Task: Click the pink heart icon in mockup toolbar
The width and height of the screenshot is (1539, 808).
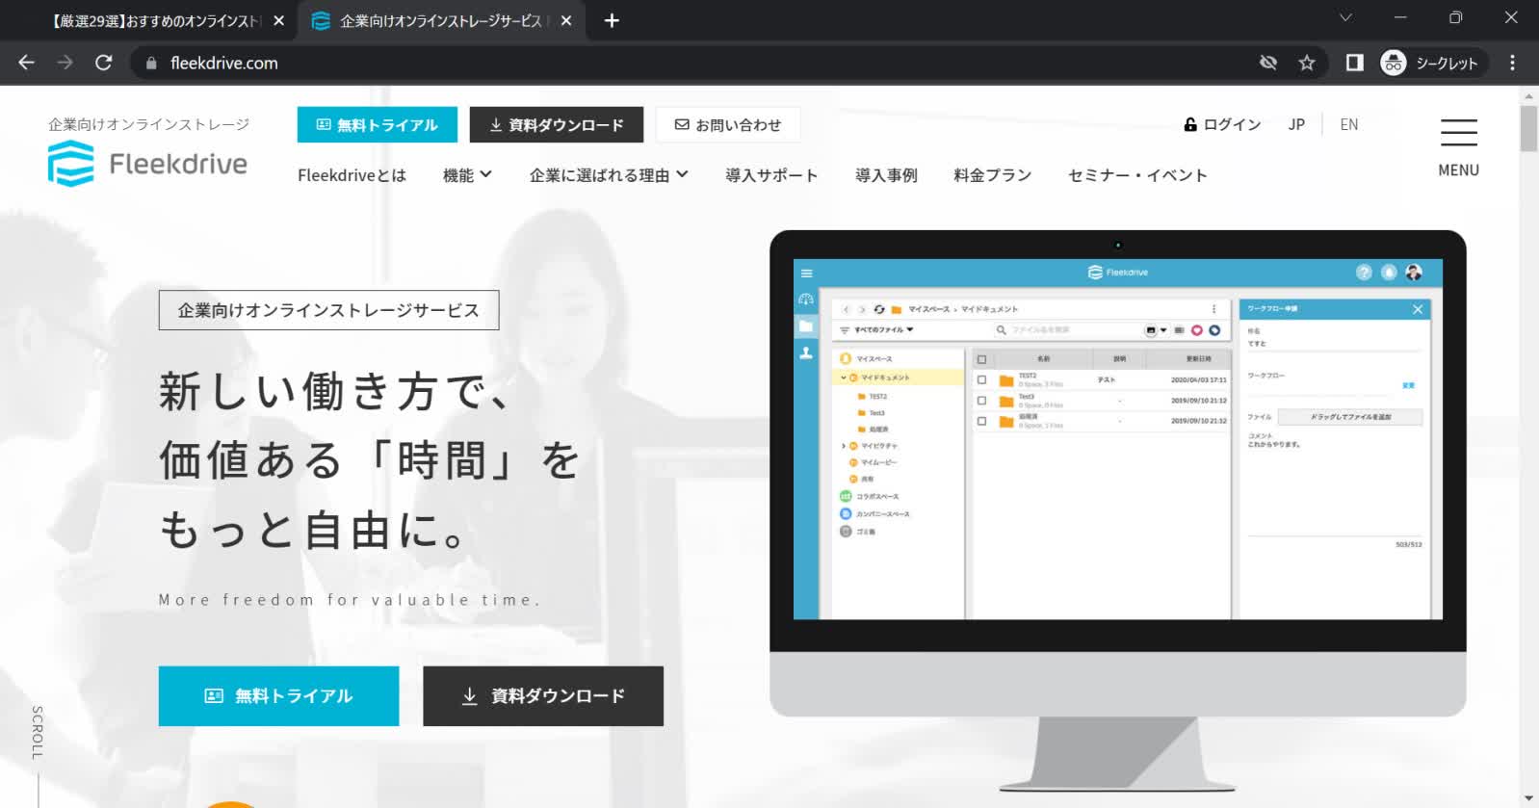Action: pyautogui.click(x=1197, y=330)
